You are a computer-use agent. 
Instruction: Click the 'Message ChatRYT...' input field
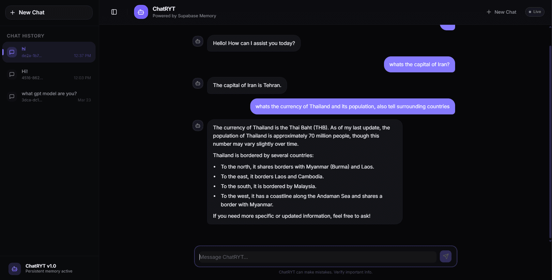(x=316, y=257)
